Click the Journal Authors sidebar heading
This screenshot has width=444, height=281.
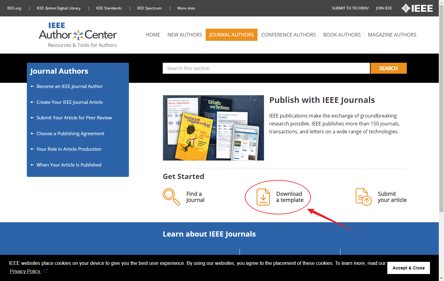pos(59,71)
